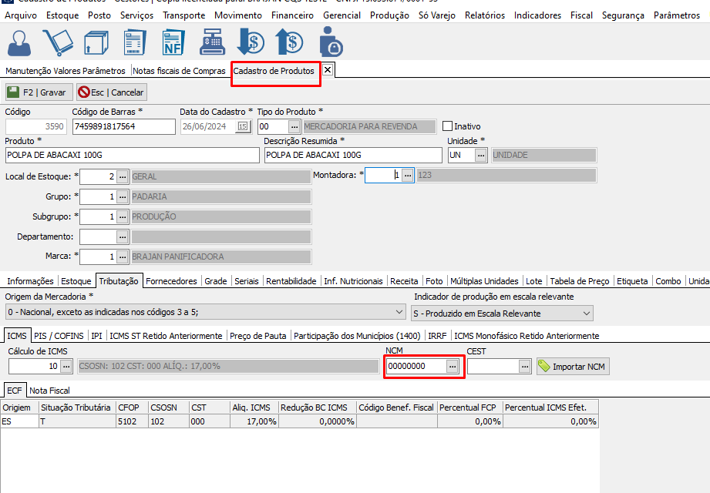Open the production scale indicator dropdown
Viewport: 710px width, 493px height.
[x=587, y=314]
